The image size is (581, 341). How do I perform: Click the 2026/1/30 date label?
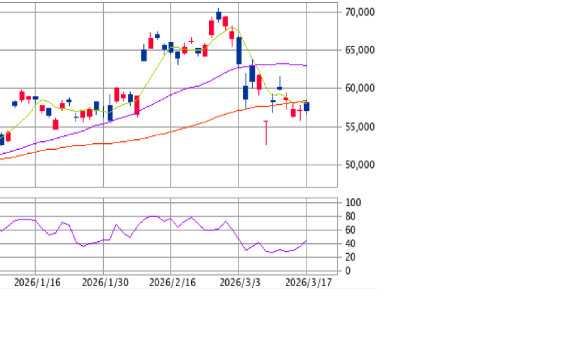pyautogui.click(x=105, y=283)
